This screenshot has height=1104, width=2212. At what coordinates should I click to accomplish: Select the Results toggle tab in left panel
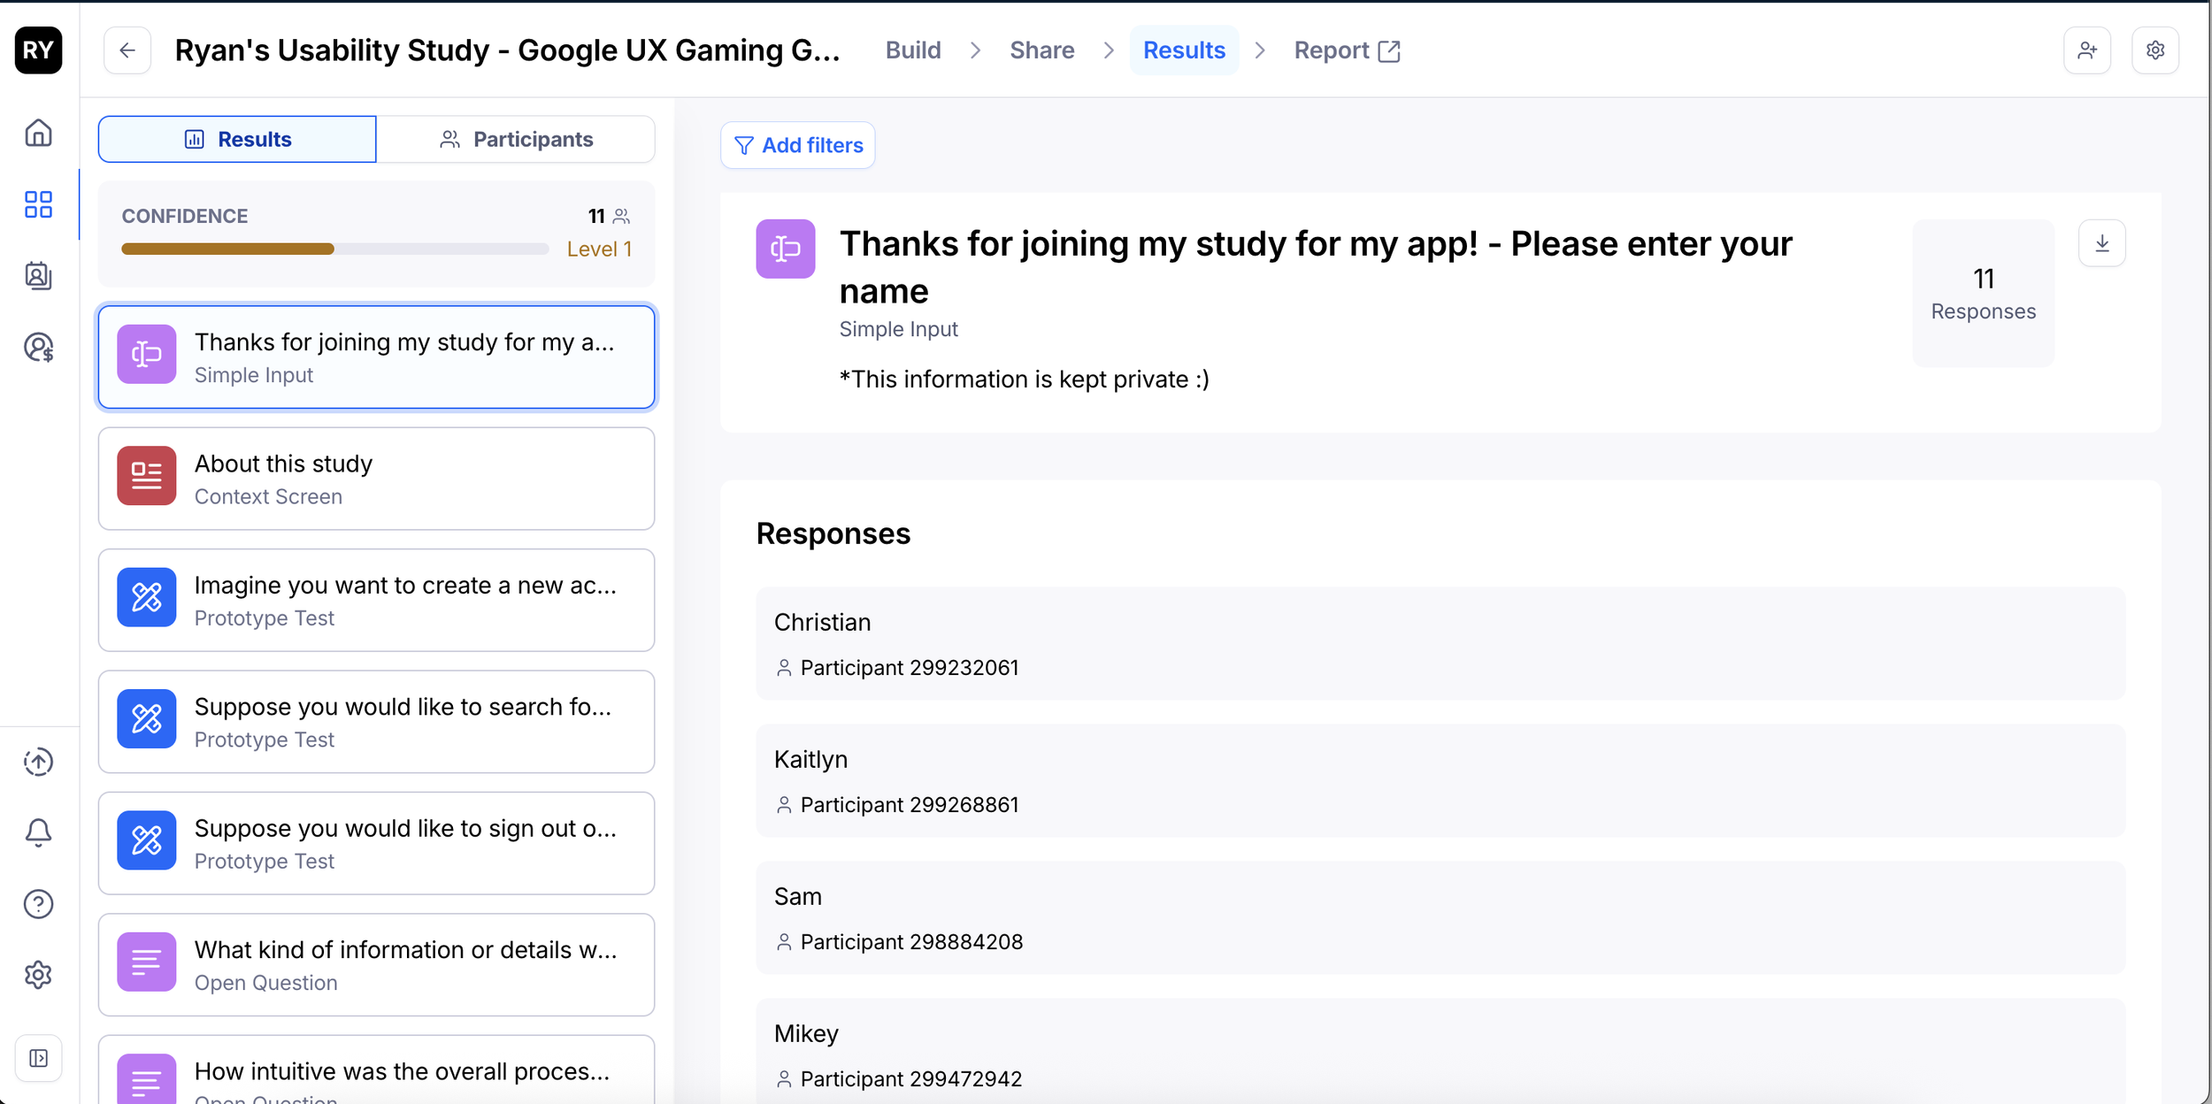(x=237, y=139)
